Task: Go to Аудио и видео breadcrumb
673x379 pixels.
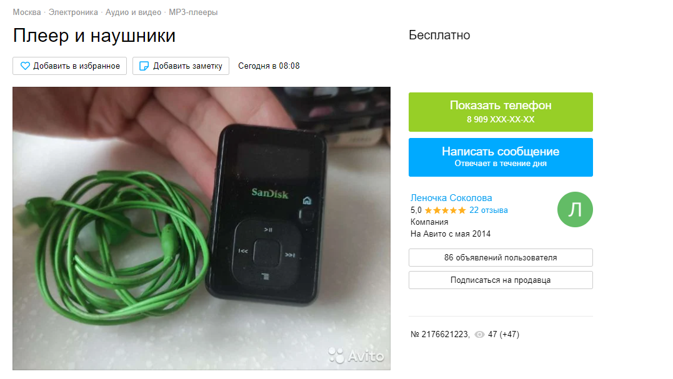Action: coord(133,12)
